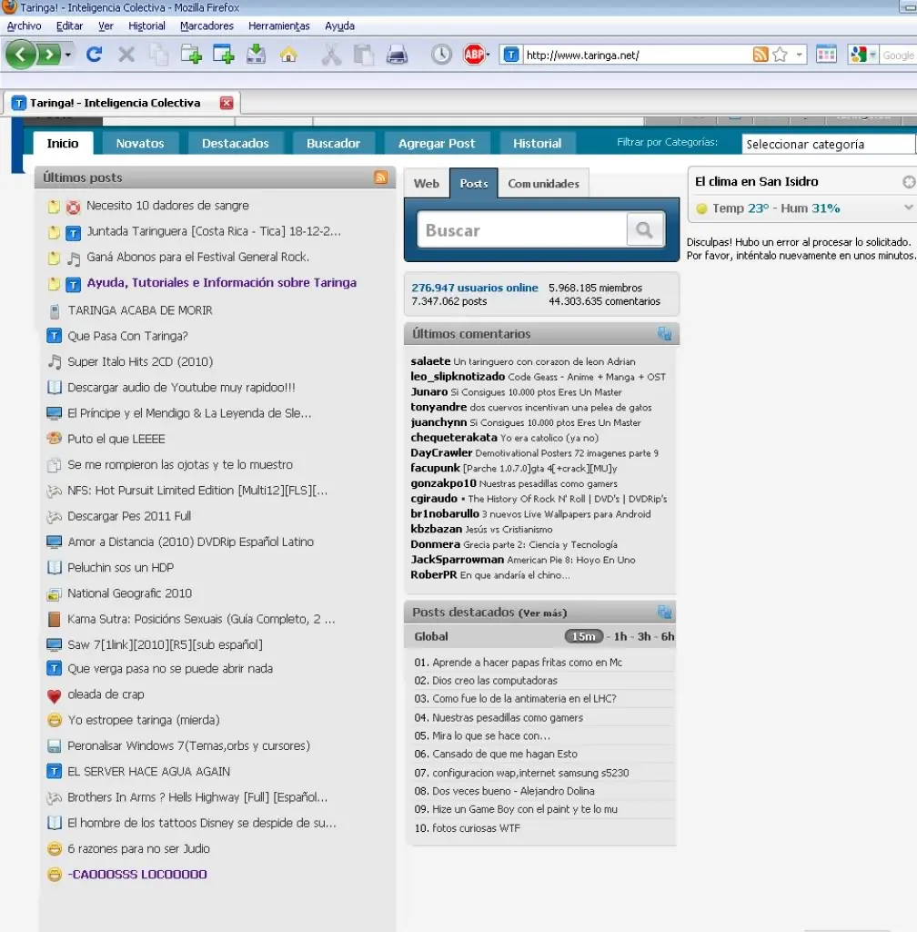917x932 pixels.
Task: Open the Herramientas menu
Action: pos(279,25)
